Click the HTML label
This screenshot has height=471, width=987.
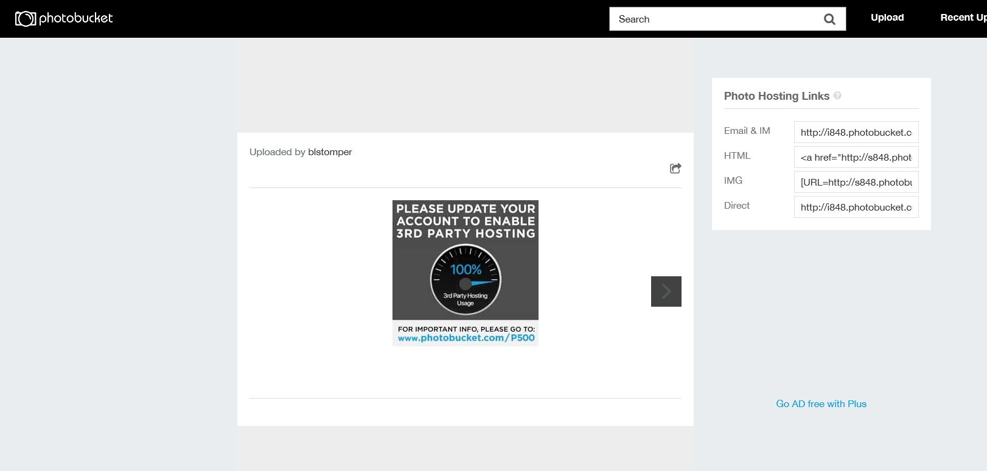click(x=737, y=156)
